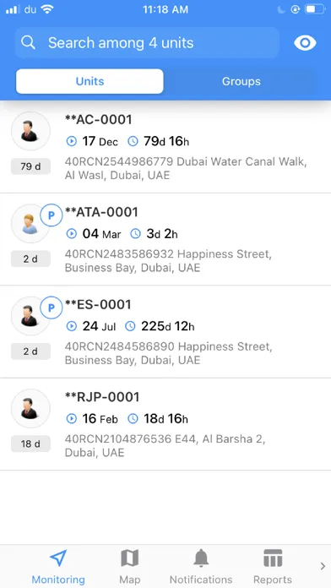331x588 pixels.
Task: Open unit **AC-0001 details
Action: point(165,147)
